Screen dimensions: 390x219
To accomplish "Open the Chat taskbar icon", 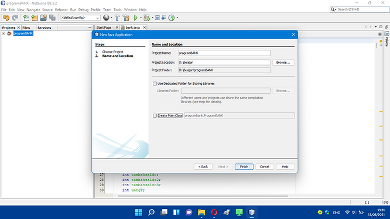I will coord(189,213).
